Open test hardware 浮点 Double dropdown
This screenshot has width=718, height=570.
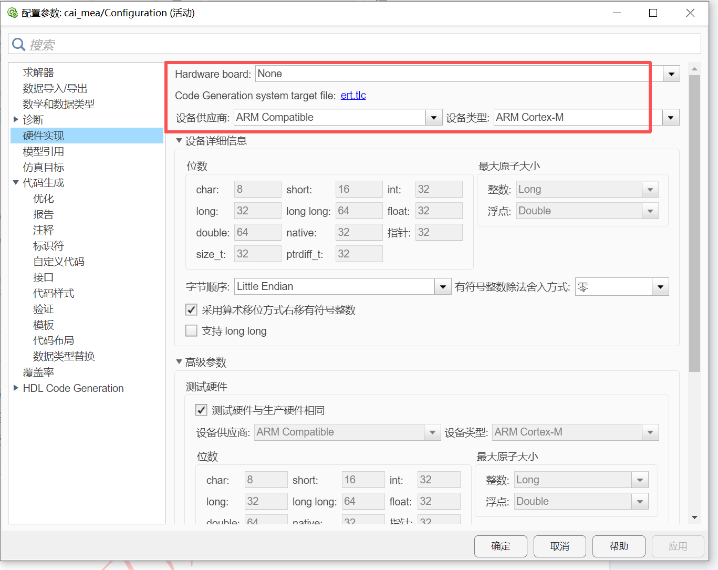pos(640,501)
